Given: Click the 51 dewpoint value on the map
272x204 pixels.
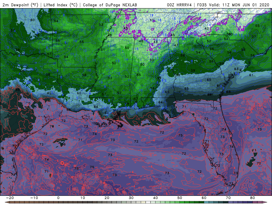Looking at the screenshot, I should 103,50.
